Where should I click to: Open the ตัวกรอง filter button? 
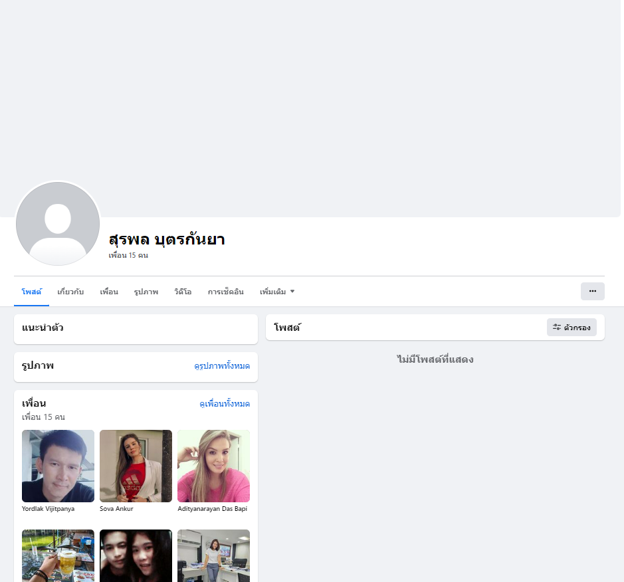tap(572, 327)
